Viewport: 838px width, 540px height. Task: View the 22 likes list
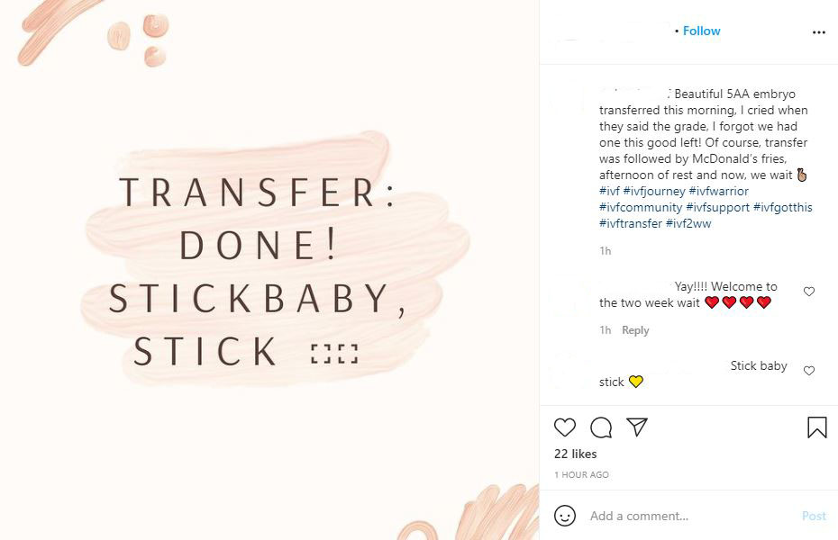pyautogui.click(x=576, y=454)
